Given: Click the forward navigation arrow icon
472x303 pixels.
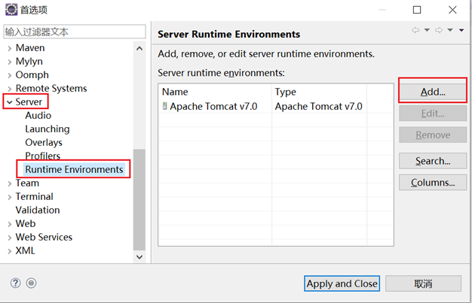Looking at the screenshot, I should pyautogui.click(x=439, y=30).
